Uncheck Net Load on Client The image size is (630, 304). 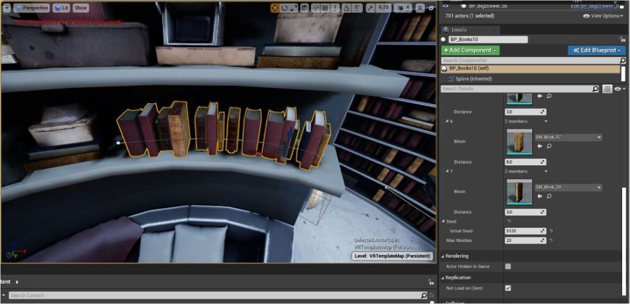point(508,287)
